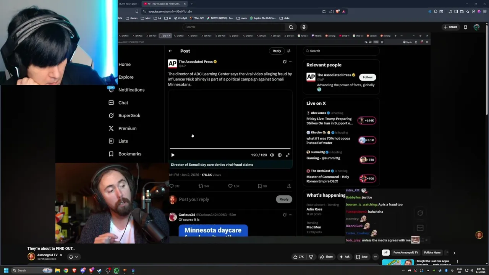Screen dimensions: 489x275
Task: Switch to They're about to FIND OUT tab
Action: click(164, 4)
